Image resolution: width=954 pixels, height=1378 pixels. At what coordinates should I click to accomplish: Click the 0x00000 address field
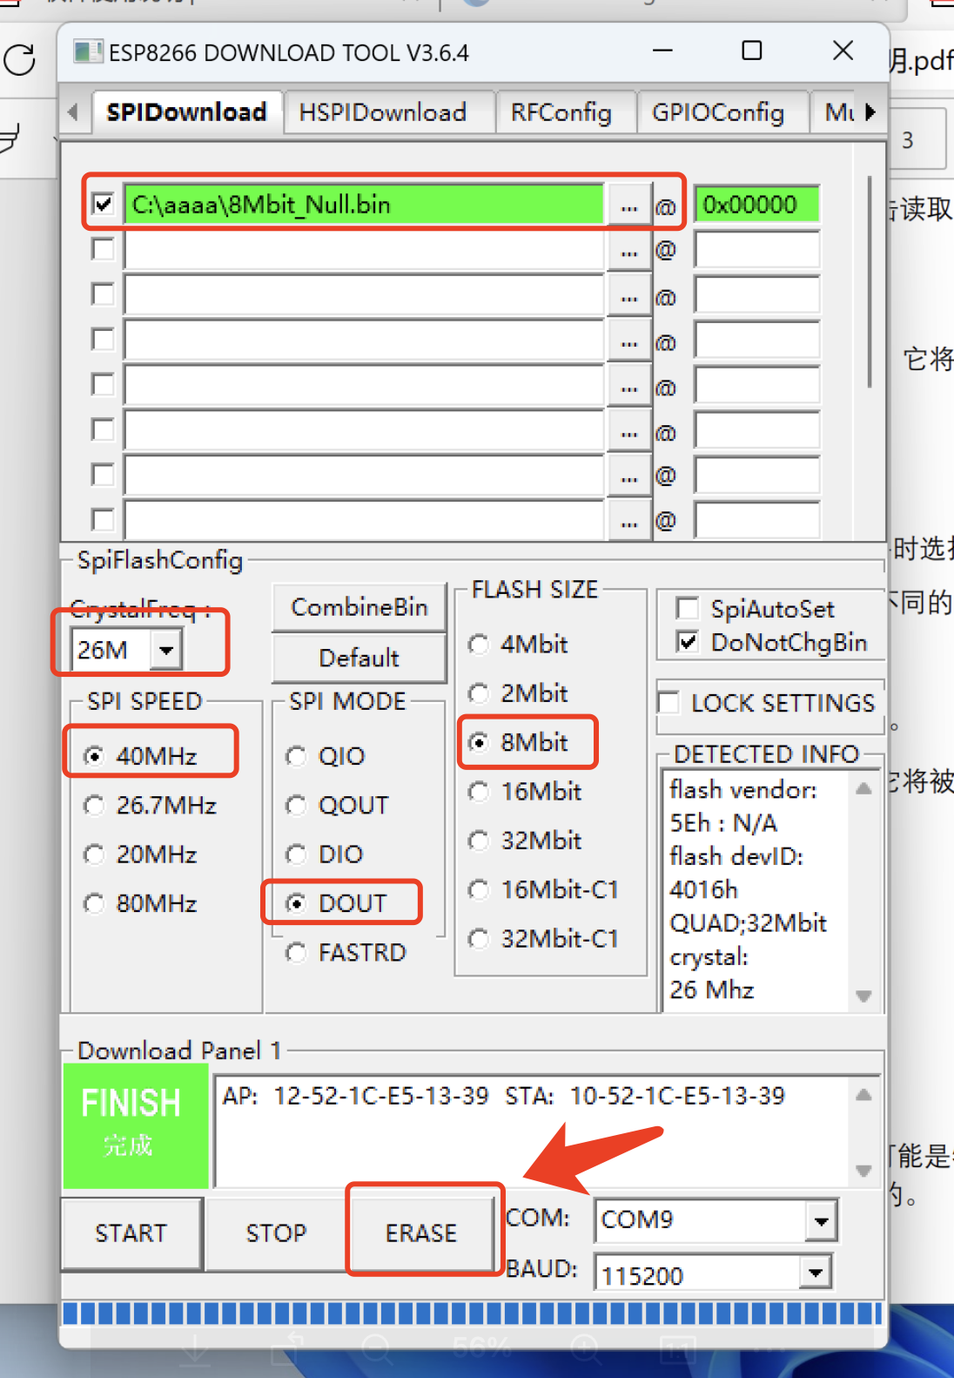[756, 206]
